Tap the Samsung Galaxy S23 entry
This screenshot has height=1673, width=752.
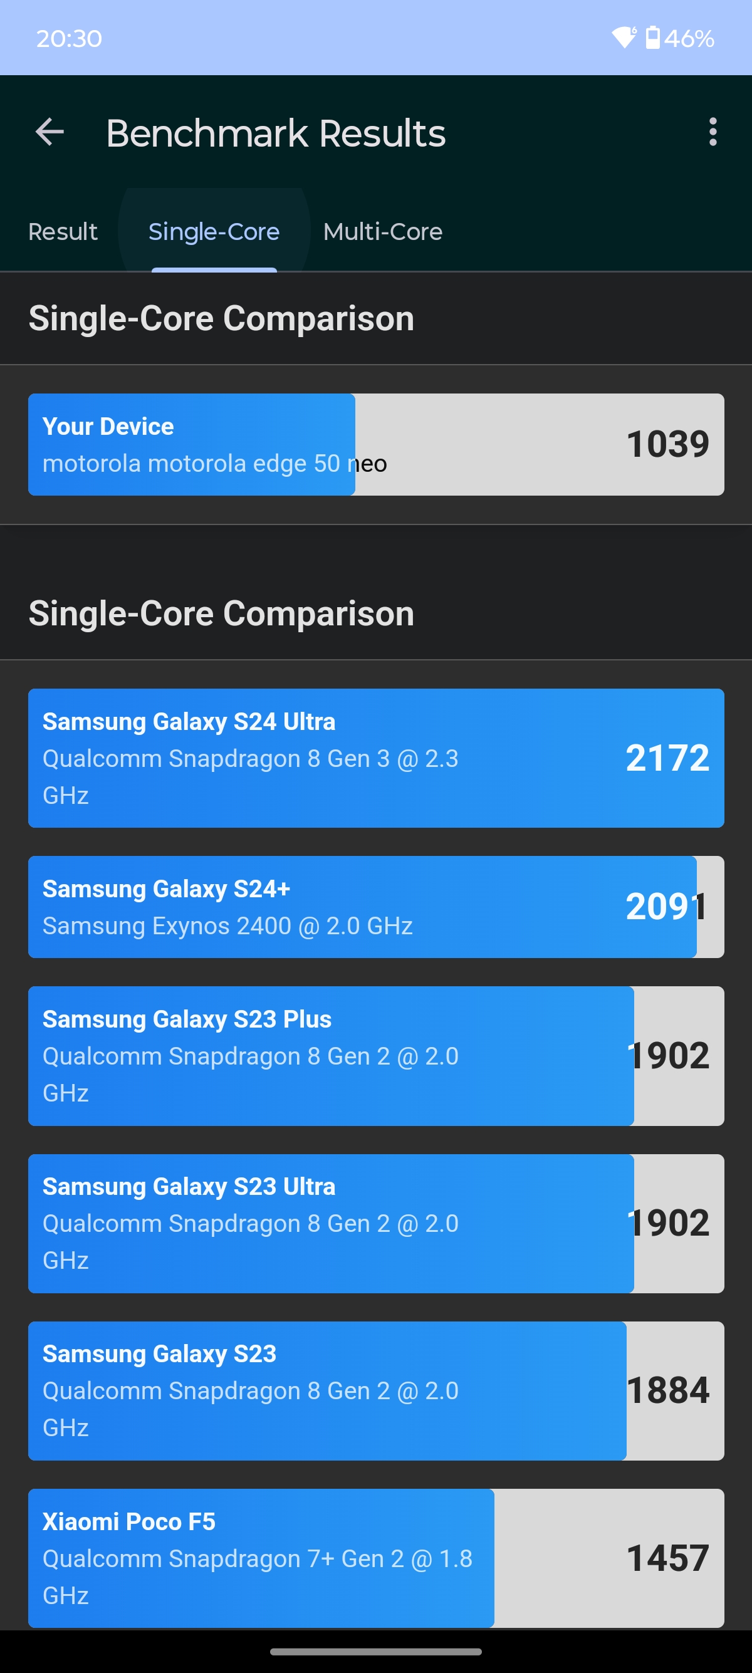coord(376,1391)
